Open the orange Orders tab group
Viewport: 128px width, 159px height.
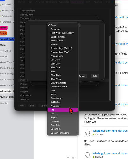[x=3, y=33]
